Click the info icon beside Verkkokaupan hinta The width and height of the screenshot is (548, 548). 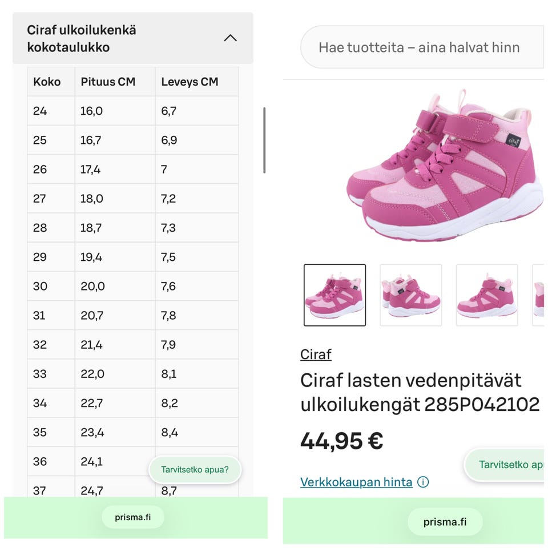tap(423, 482)
